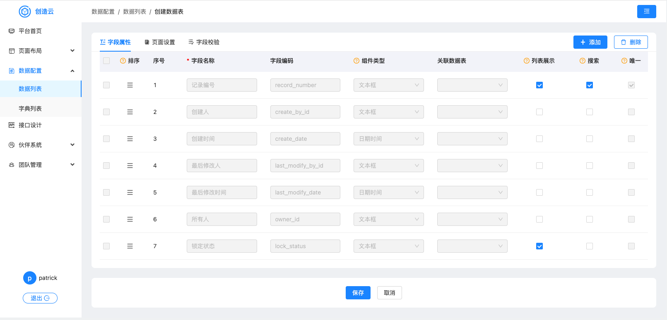Click the 伙伴系统 sidebar icon
The height and width of the screenshot is (320, 667).
coord(12,145)
